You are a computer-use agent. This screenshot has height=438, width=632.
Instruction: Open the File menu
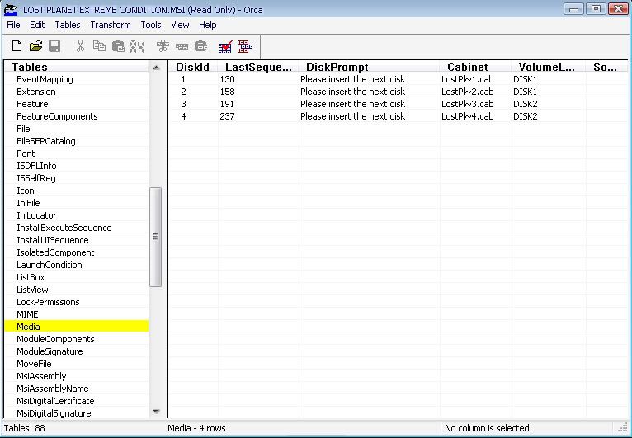tap(13, 25)
